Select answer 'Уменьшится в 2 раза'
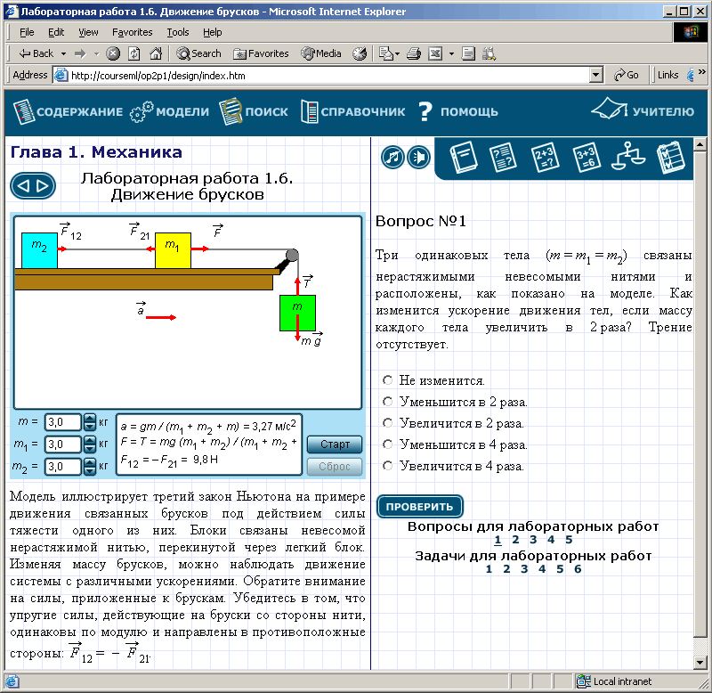 coord(388,402)
